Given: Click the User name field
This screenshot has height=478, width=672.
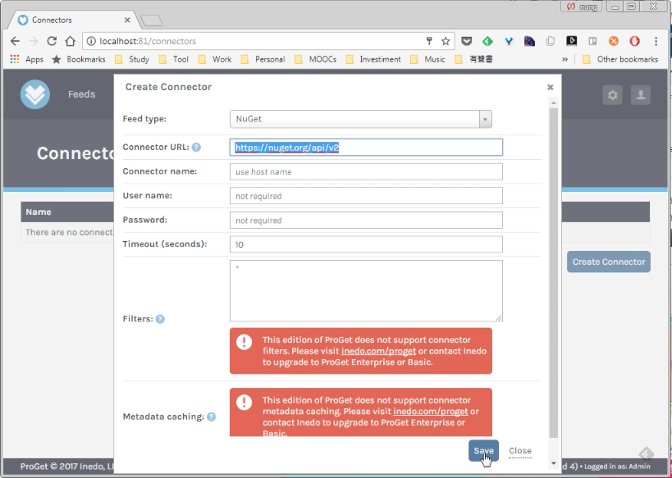Looking at the screenshot, I should 366,196.
